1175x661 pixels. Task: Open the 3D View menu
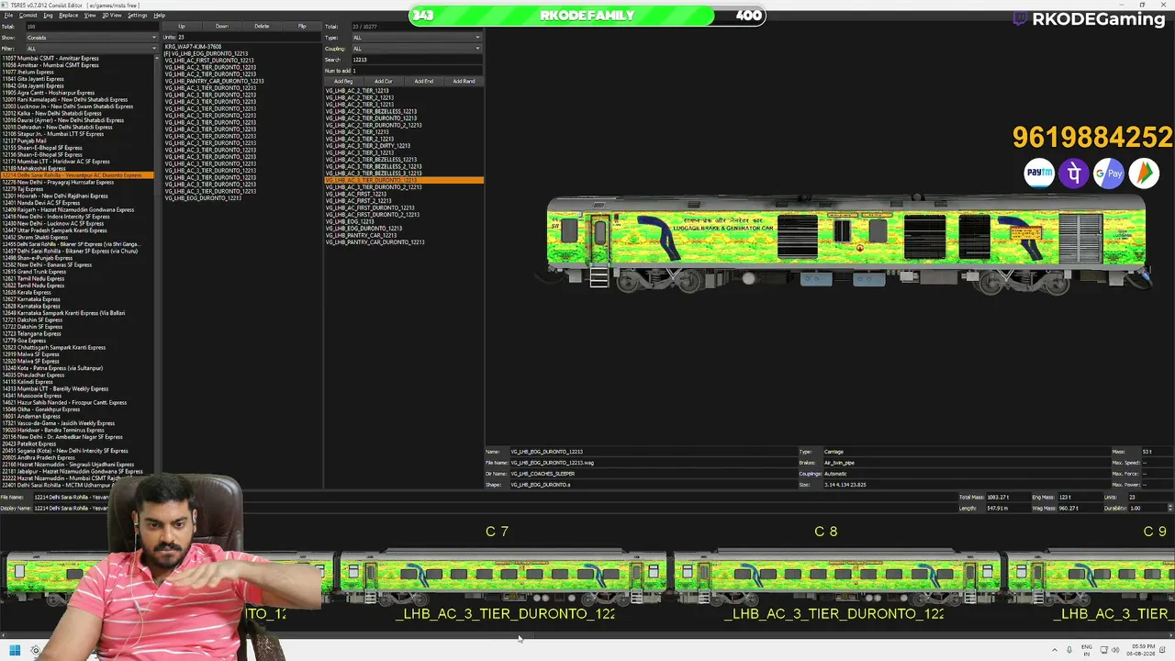112,16
